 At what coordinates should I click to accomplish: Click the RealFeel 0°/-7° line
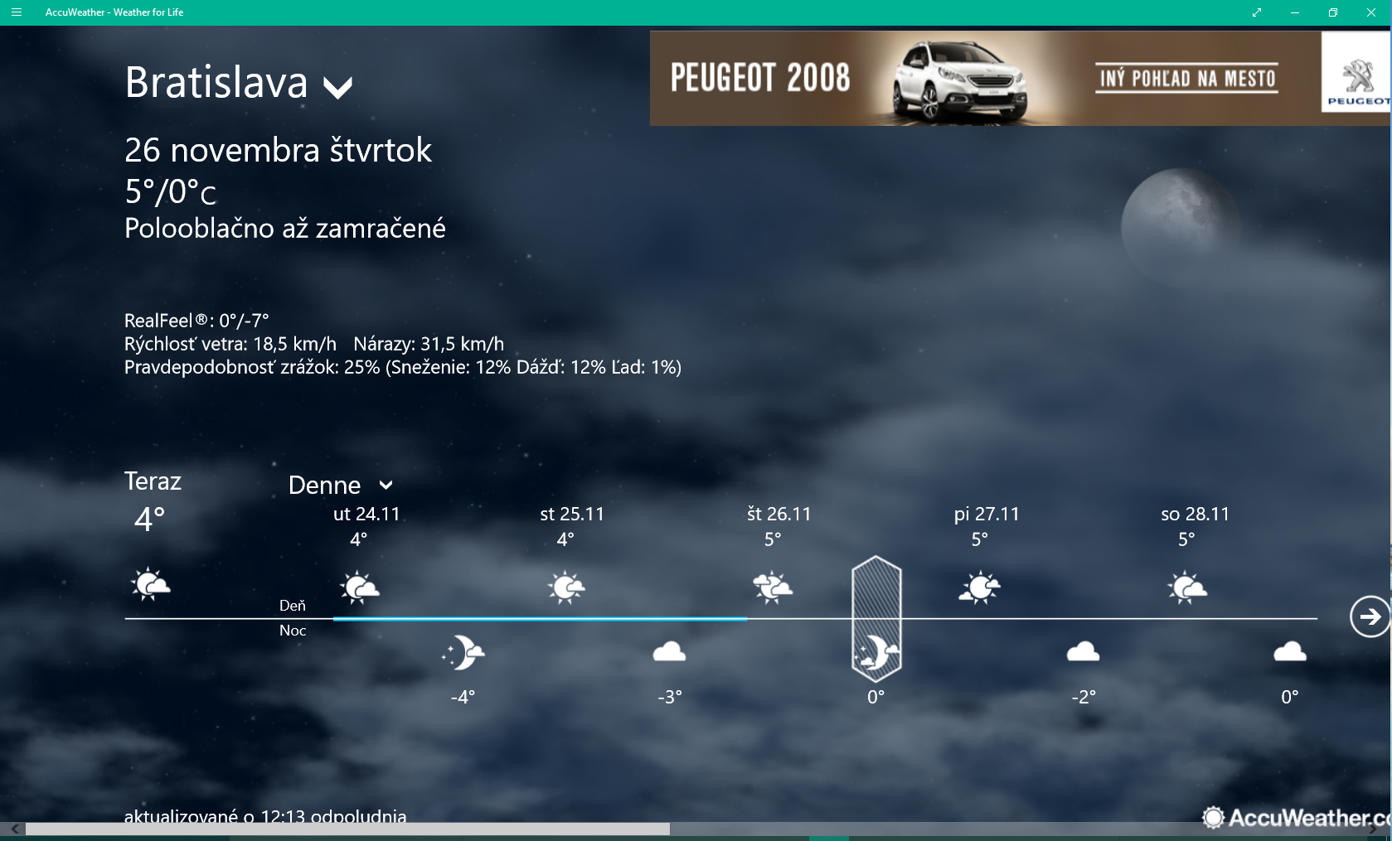click(x=196, y=321)
